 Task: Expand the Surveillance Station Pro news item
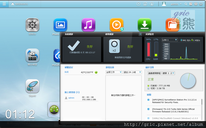148,100
